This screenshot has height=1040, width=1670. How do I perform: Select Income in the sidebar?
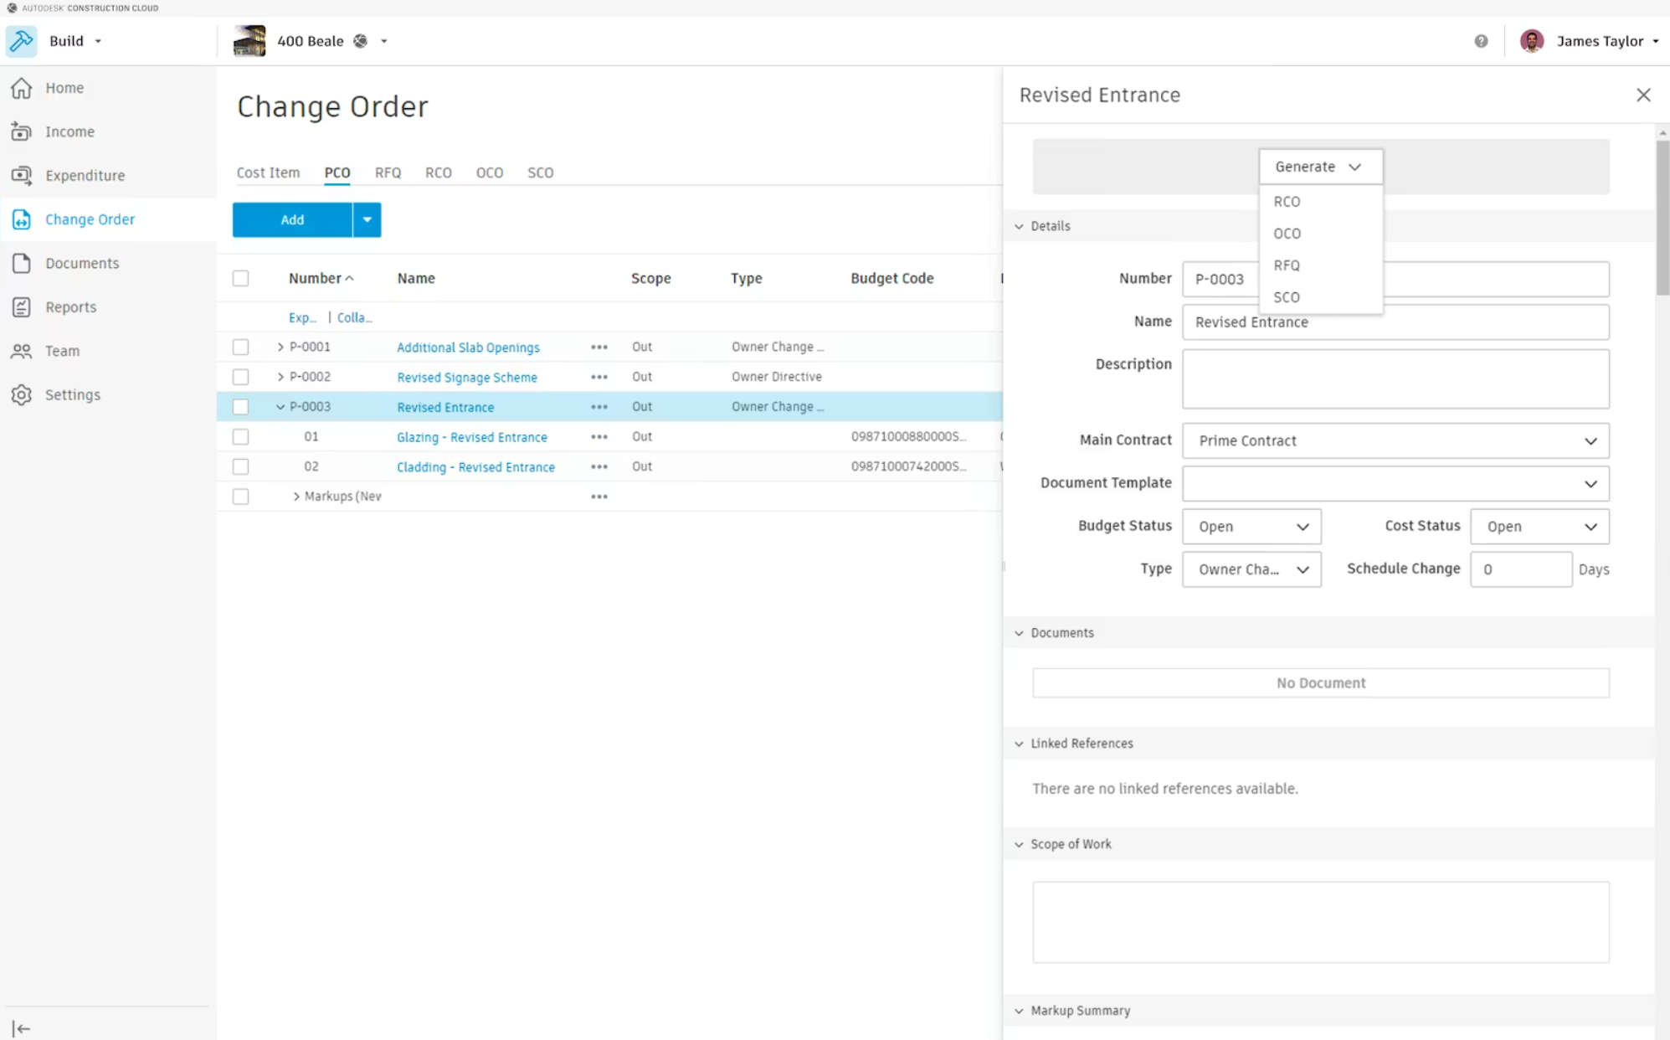click(x=69, y=131)
